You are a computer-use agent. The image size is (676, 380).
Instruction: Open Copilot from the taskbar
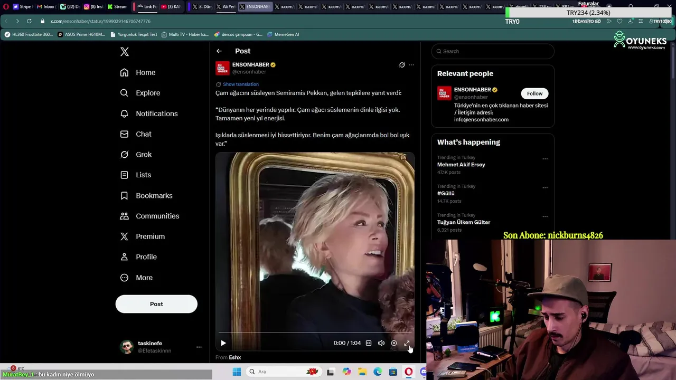coord(346,372)
